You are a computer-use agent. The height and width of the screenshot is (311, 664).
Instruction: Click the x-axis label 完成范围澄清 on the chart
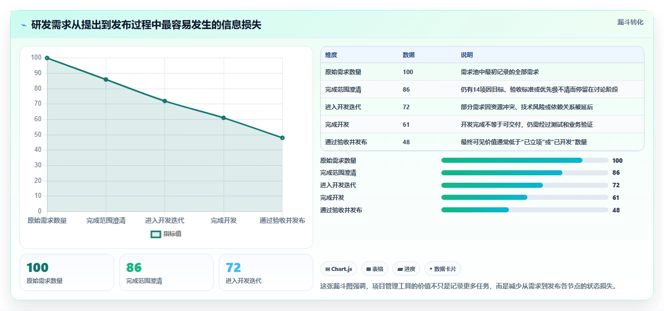pos(106,220)
